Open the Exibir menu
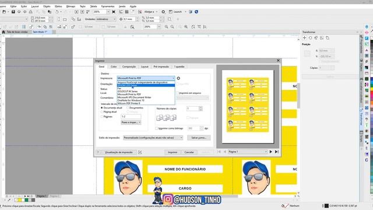 pos(24,6)
